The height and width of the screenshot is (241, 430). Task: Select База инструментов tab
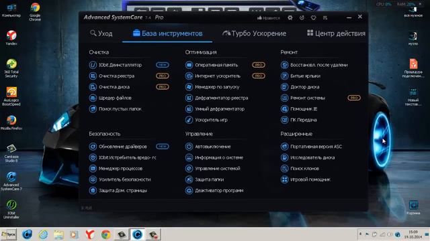click(167, 33)
